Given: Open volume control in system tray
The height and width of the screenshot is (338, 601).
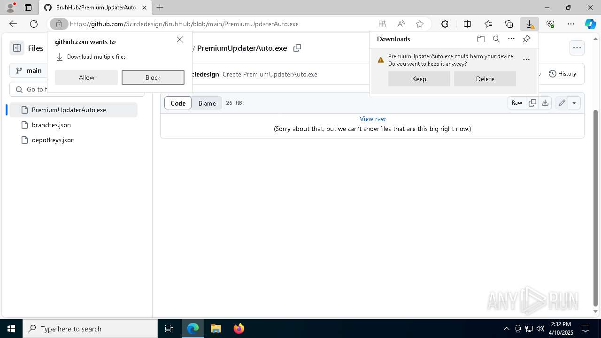Looking at the screenshot, I should pyautogui.click(x=540, y=329).
